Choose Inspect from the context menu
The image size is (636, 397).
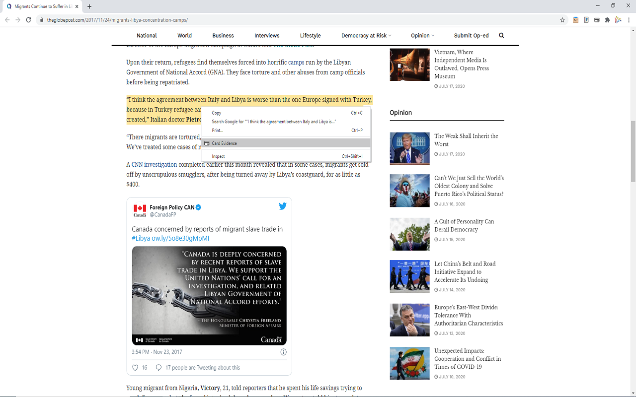click(x=286, y=156)
